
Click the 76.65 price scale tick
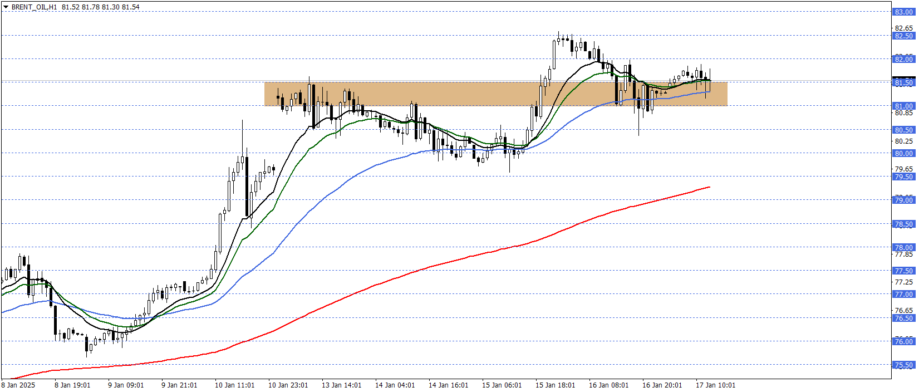[903, 311]
